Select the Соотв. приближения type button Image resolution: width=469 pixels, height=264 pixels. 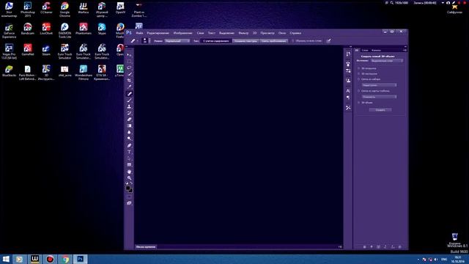point(273,41)
